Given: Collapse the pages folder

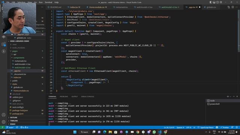Looking at the screenshot, I should pos(26,51).
